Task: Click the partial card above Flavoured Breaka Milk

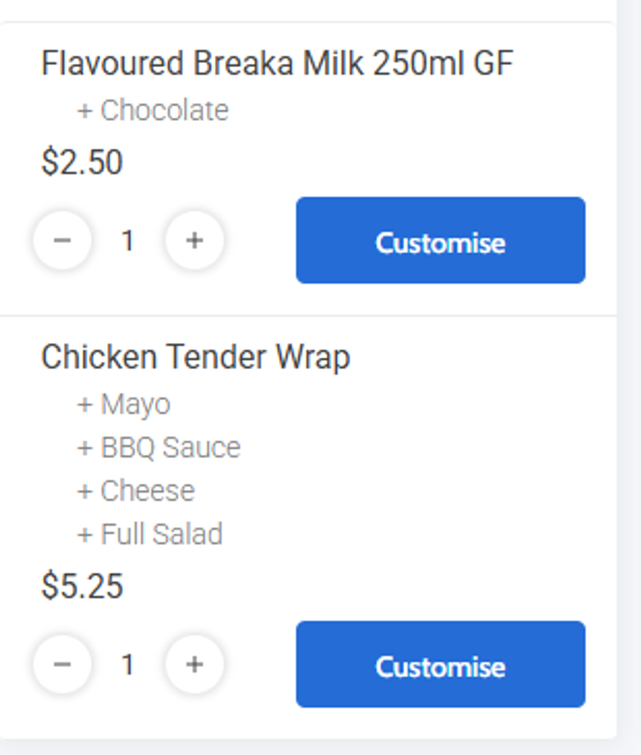Action: [307, 9]
